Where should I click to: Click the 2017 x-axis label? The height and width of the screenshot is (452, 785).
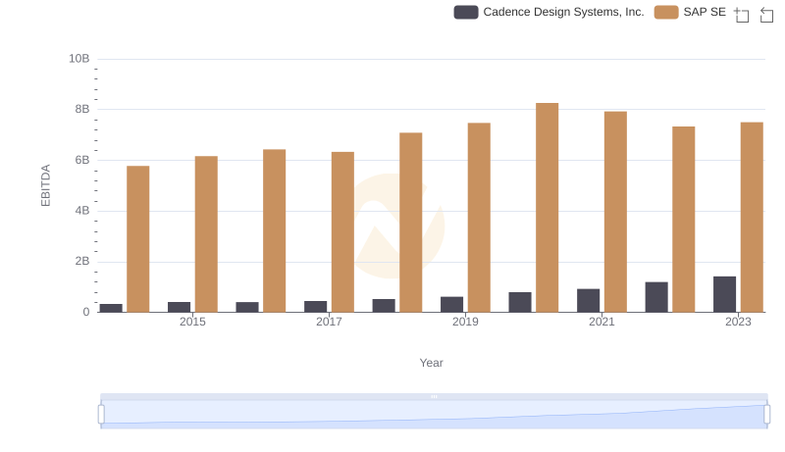(329, 322)
